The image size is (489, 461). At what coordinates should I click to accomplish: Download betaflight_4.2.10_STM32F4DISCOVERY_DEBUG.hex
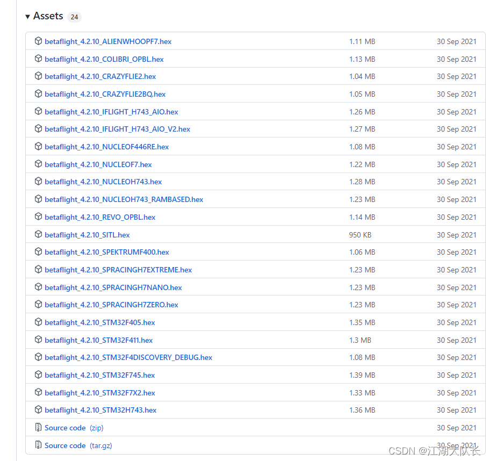(128, 357)
